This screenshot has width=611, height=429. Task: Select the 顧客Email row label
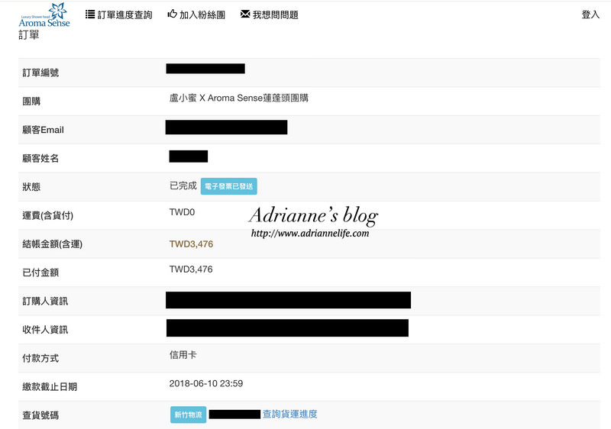click(43, 130)
